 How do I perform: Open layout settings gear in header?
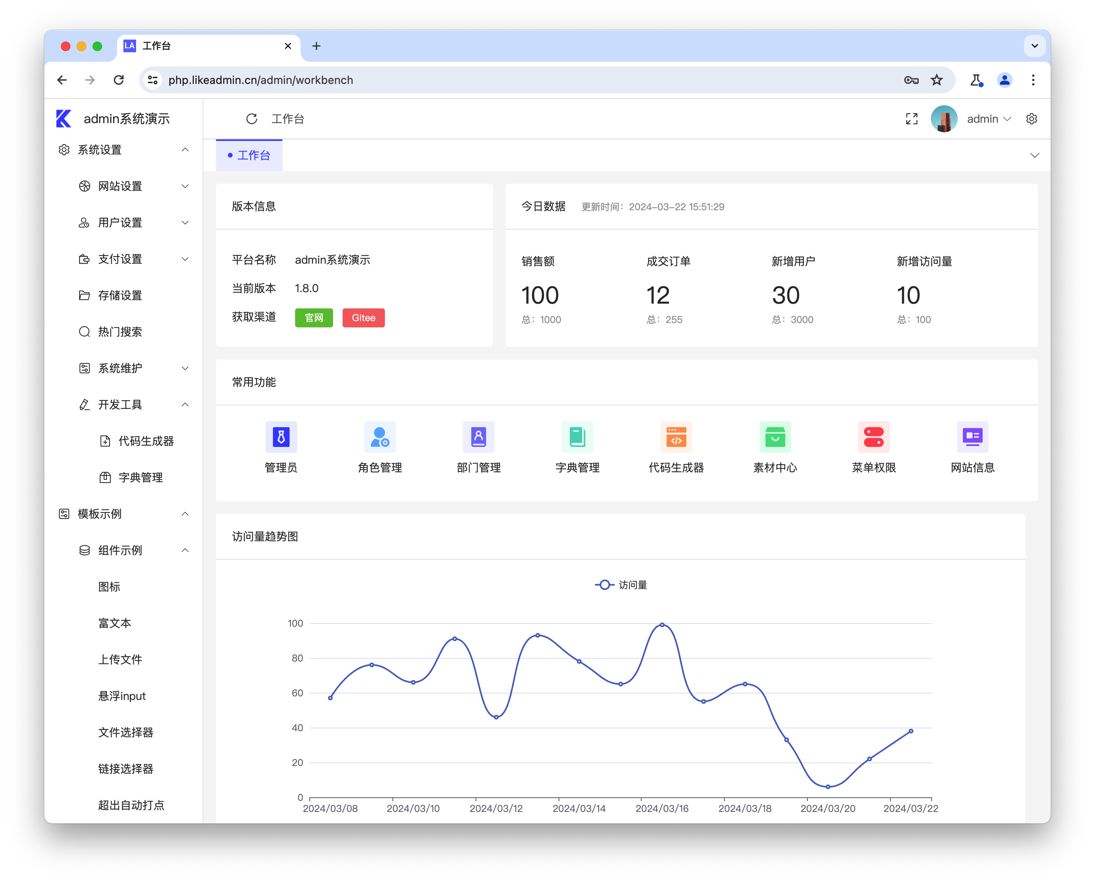pos(1031,119)
